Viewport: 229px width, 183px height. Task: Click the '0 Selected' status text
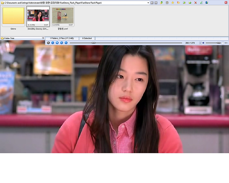[87, 38]
